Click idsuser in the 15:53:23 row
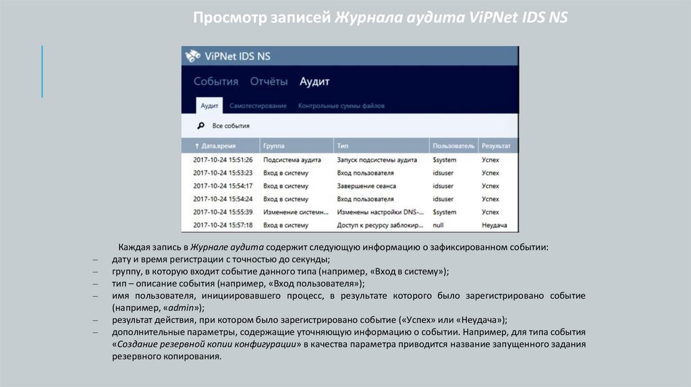The height and width of the screenshot is (387, 691). pos(443,173)
